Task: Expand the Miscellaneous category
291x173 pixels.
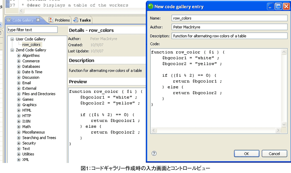Action: click(19, 132)
